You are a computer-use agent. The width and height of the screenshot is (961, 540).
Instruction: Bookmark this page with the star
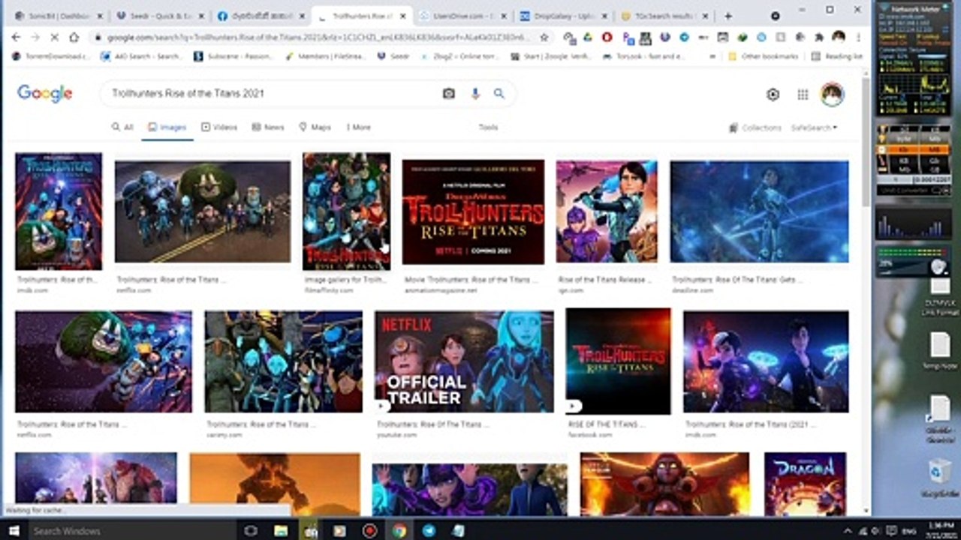[x=544, y=37]
